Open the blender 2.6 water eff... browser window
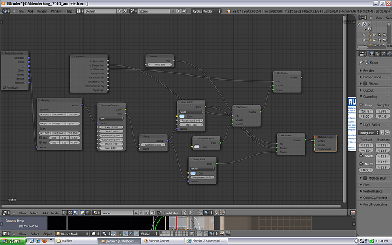 point(206,241)
